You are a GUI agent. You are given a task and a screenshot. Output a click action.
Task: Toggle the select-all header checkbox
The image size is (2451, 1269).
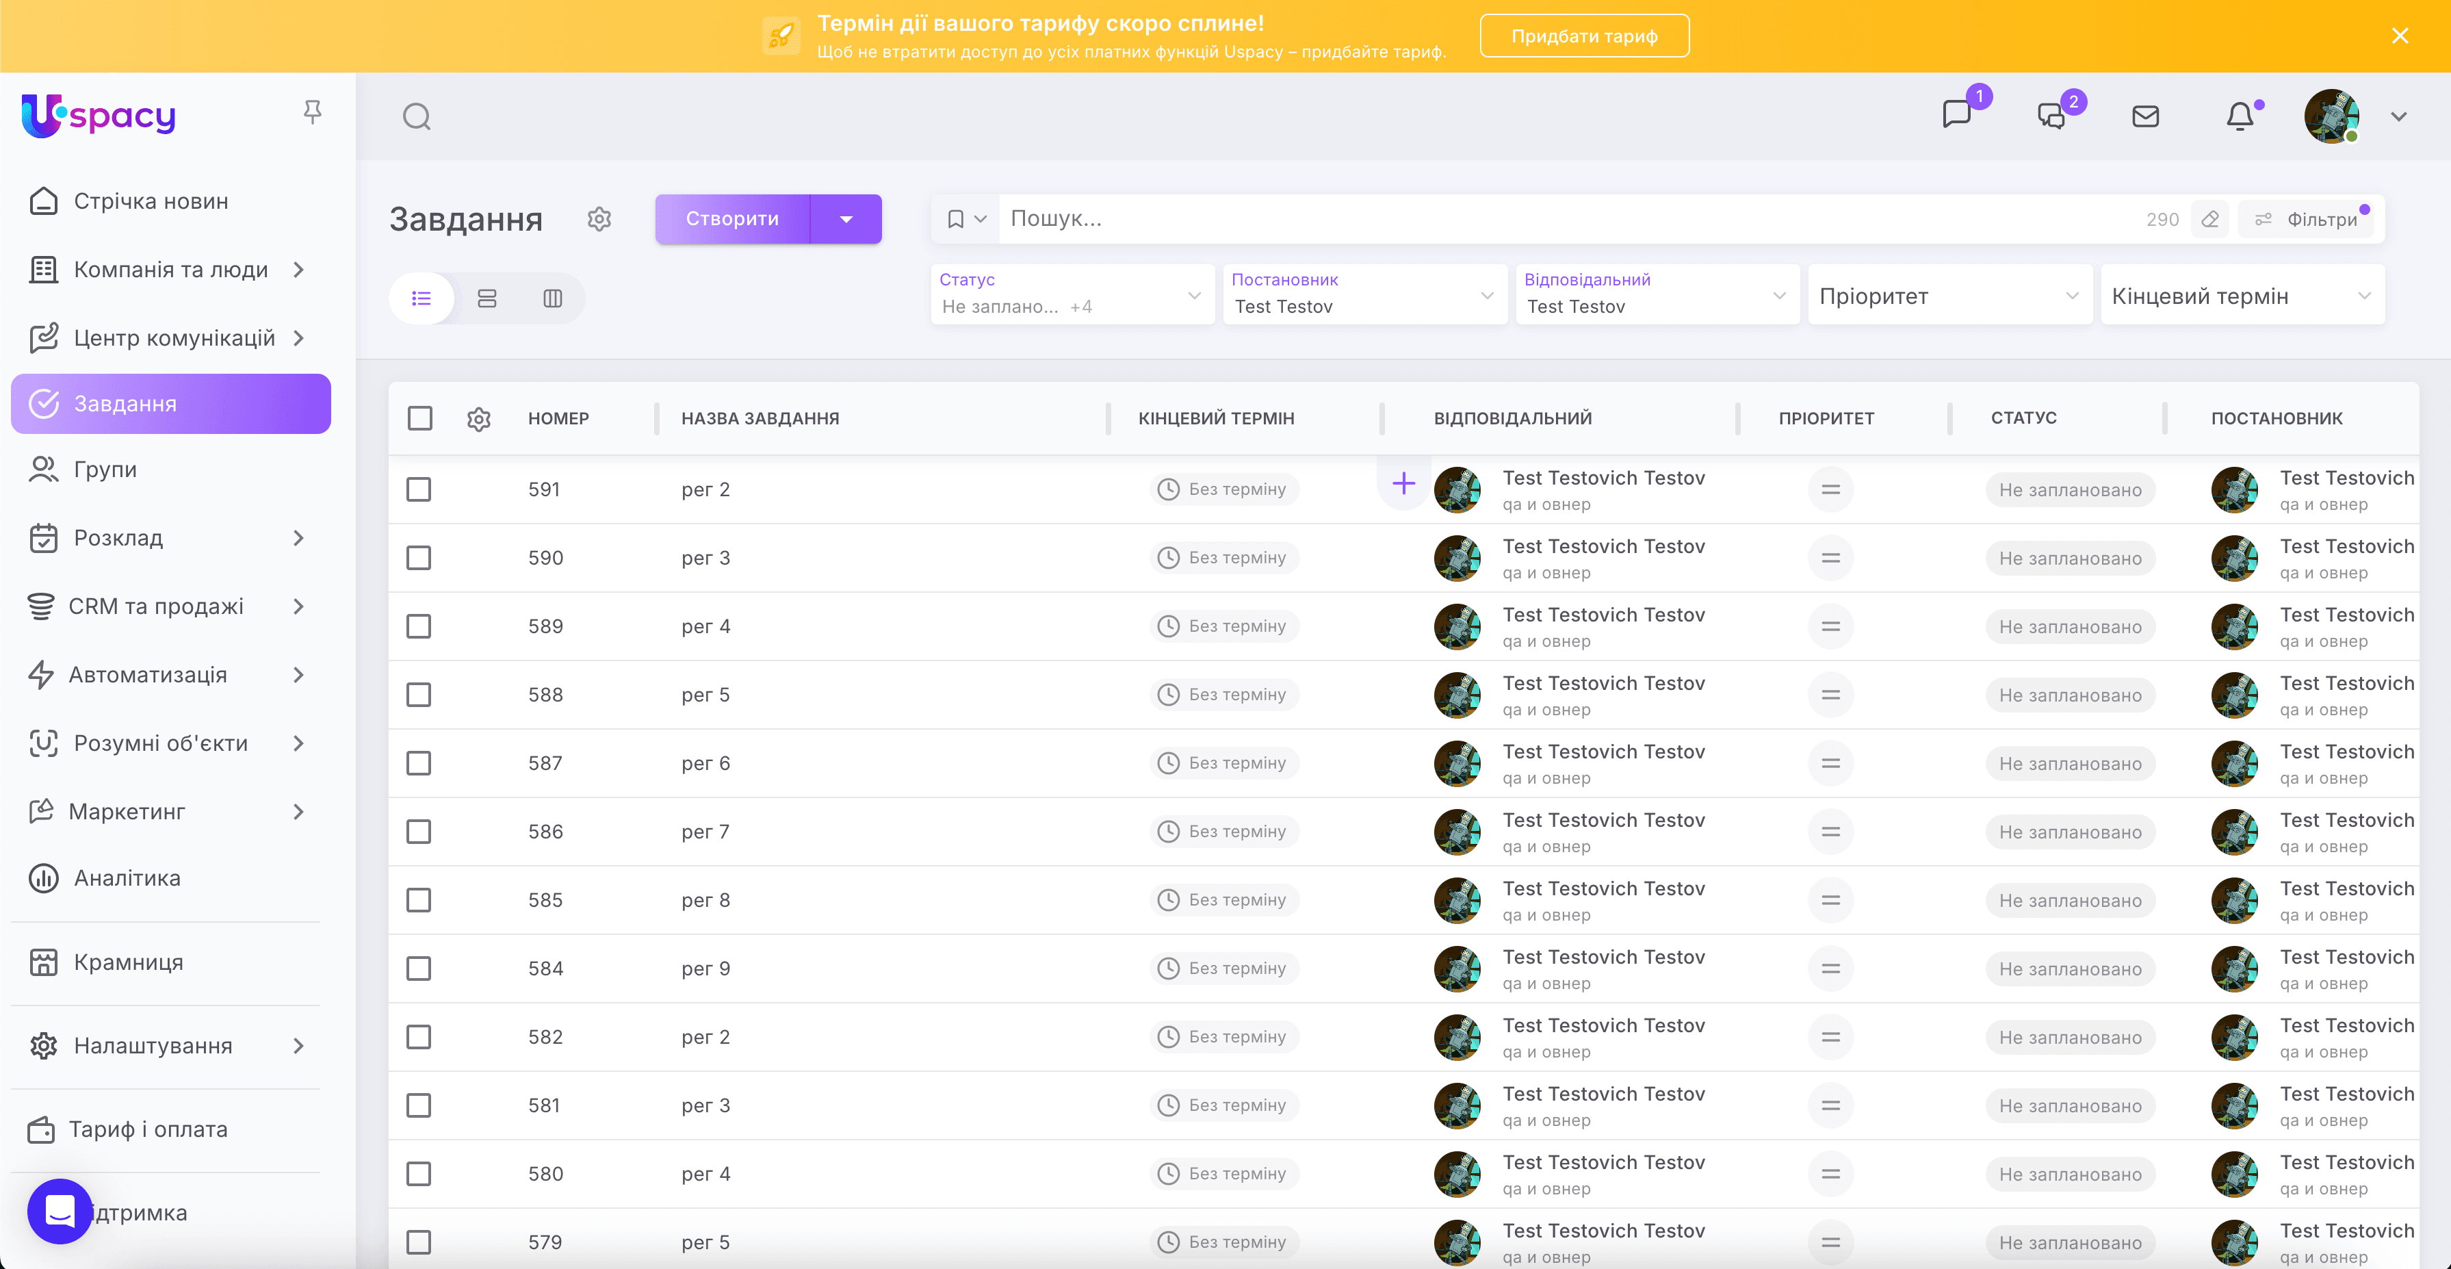click(419, 419)
